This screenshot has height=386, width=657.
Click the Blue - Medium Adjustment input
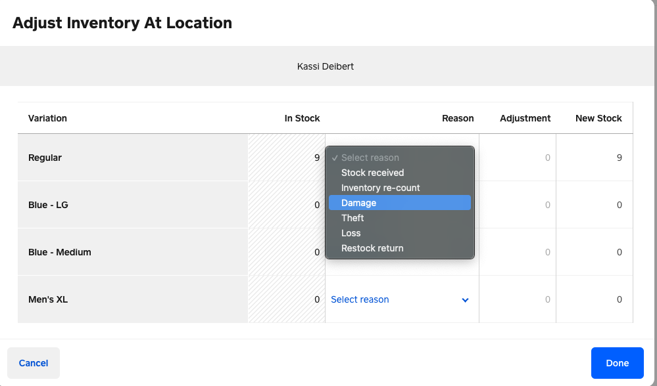tap(518, 252)
